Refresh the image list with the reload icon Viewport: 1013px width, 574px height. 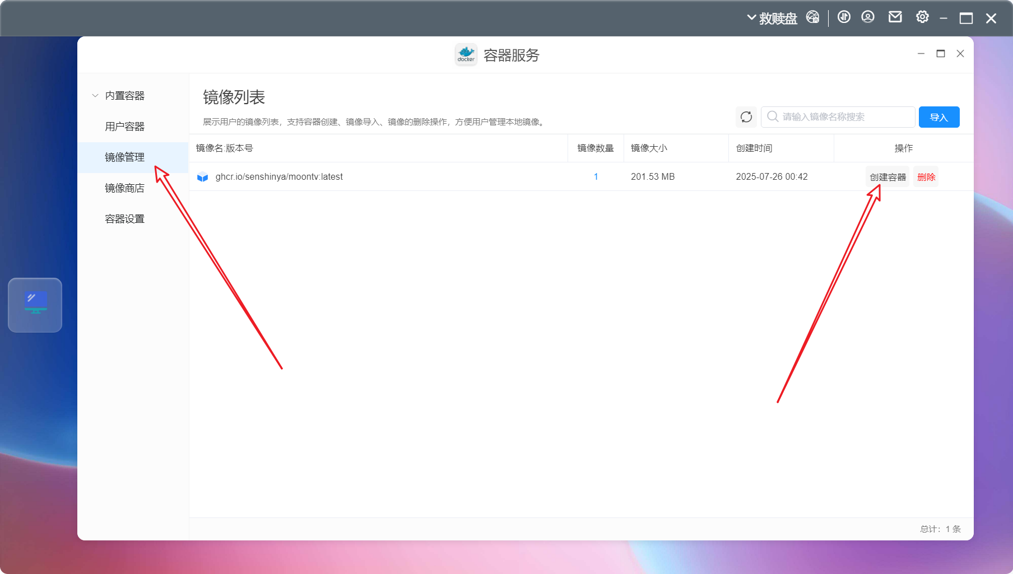(746, 117)
